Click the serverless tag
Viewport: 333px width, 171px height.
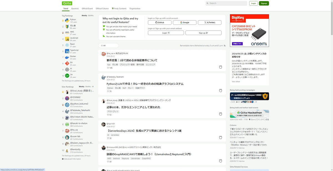[x=115, y=135]
